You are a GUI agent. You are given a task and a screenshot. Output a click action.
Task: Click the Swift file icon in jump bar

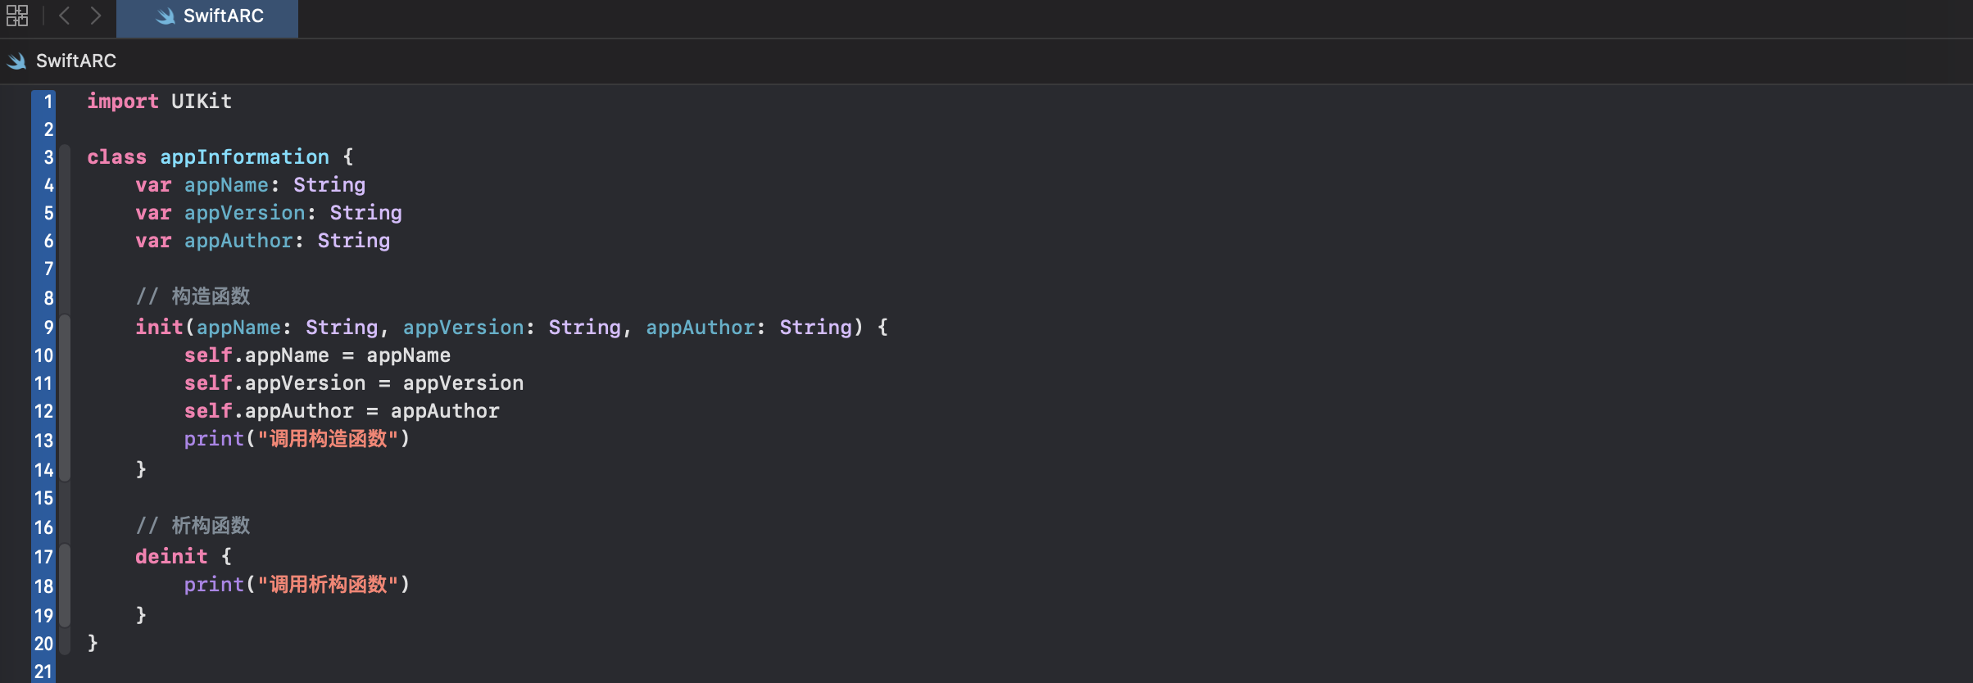coord(16,61)
